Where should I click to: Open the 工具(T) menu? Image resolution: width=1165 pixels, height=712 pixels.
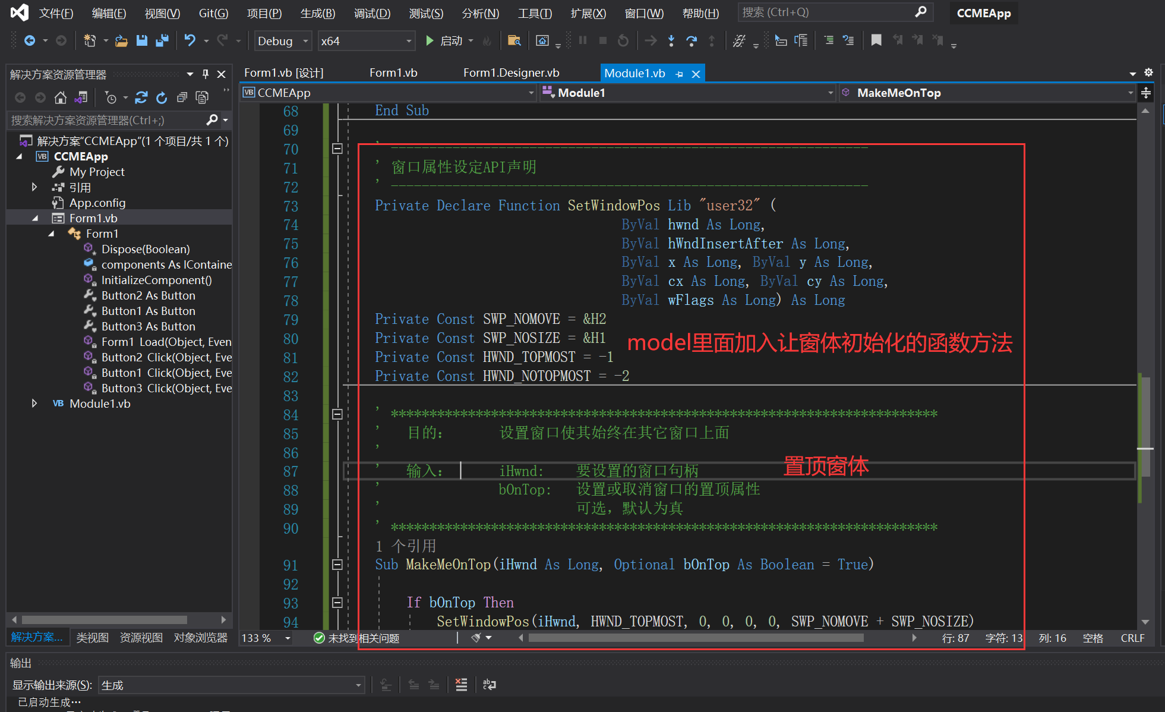coord(535,13)
